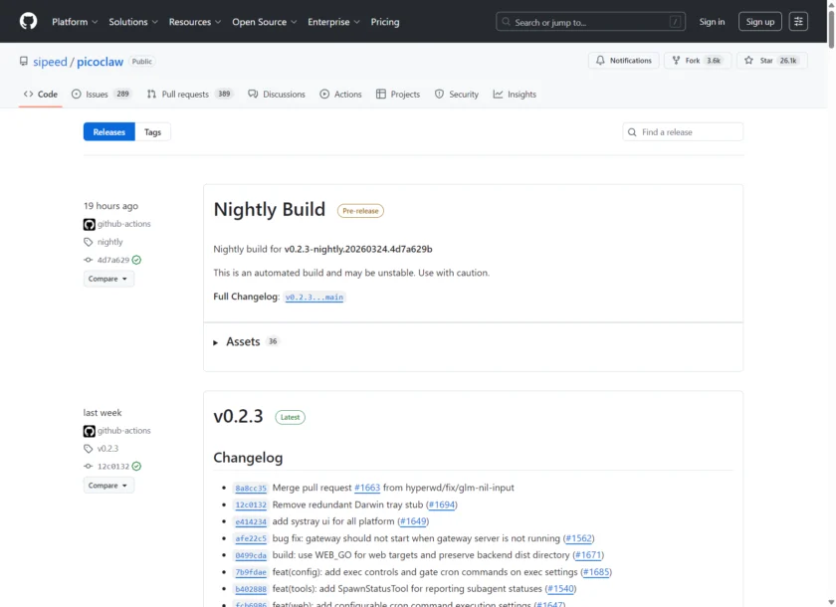
Task: Click the GitHub logo icon
Action: tap(28, 21)
